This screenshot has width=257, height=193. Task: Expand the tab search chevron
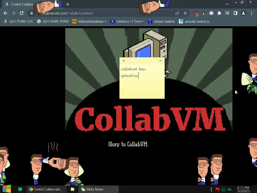(x=227, y=4)
